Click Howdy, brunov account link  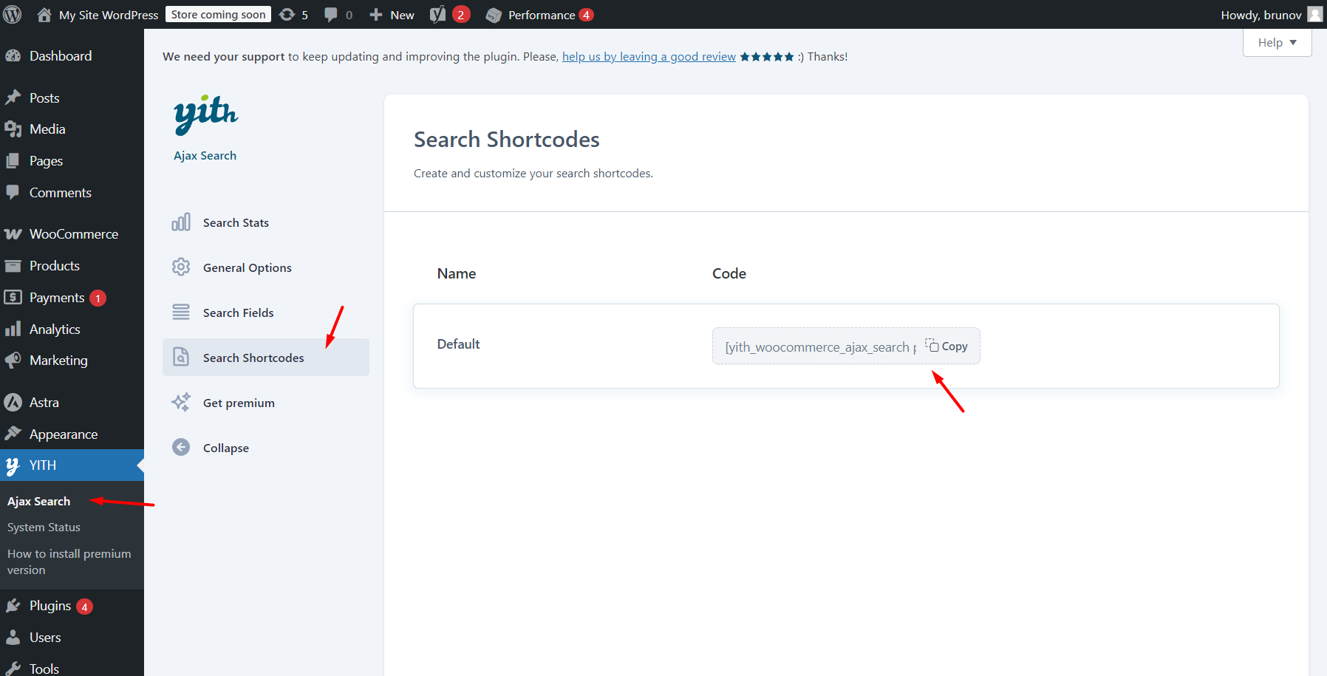tap(1261, 15)
